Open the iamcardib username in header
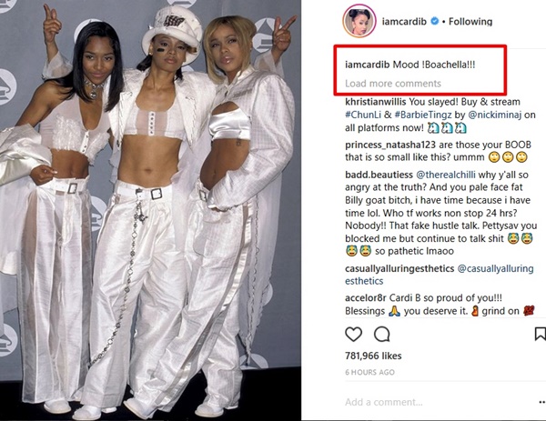This screenshot has height=421, width=546. [x=404, y=22]
